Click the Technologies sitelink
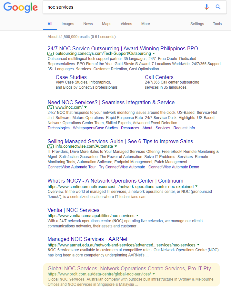The width and height of the screenshot is (231, 289). pyautogui.click(x=59, y=128)
